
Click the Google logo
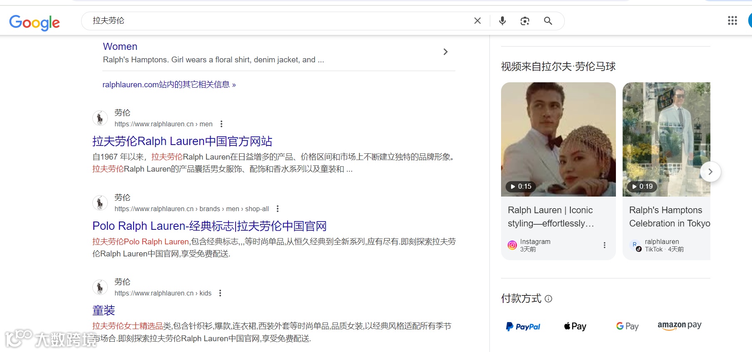click(35, 22)
